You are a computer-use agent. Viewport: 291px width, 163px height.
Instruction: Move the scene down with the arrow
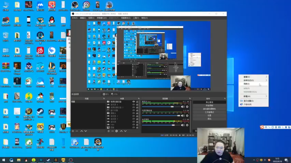point(85,131)
